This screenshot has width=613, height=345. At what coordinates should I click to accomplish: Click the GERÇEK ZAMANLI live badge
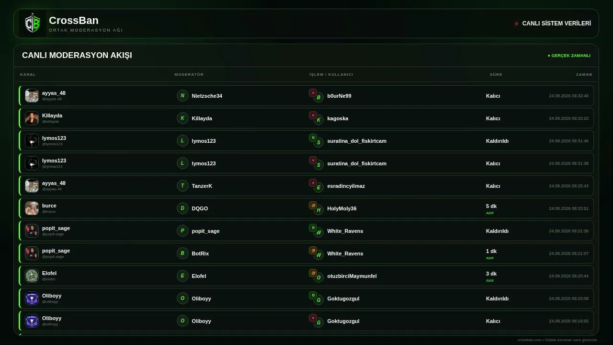[x=569, y=56]
